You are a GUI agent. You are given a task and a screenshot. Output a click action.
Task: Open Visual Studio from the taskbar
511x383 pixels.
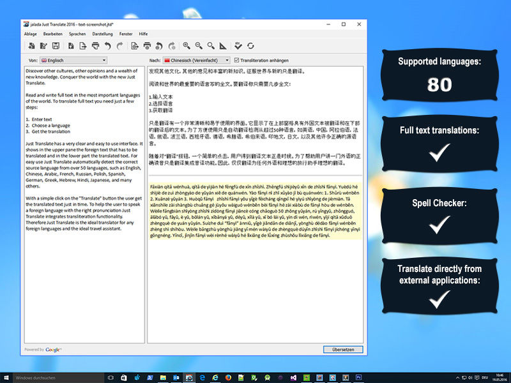coord(293,378)
